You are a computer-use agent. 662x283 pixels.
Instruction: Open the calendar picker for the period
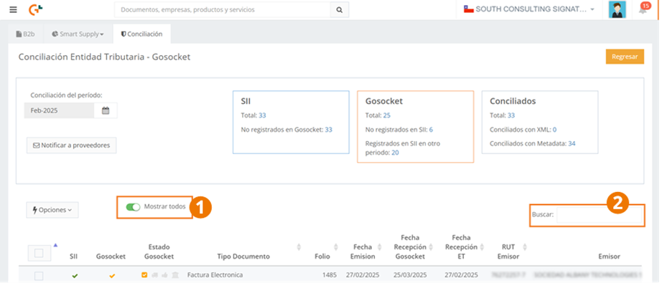point(106,111)
